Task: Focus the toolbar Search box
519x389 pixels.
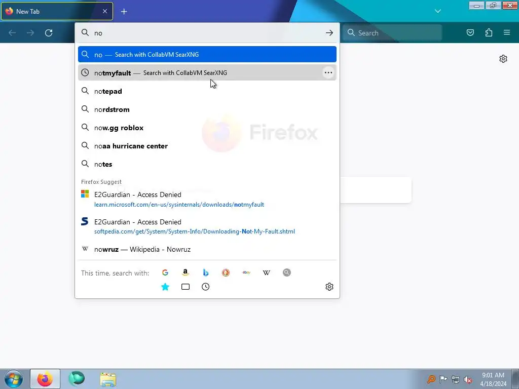Action: point(392,33)
